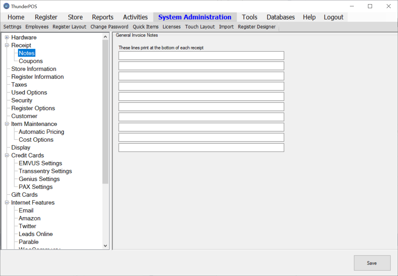Click the tree scrollbar down arrow

click(x=105, y=246)
